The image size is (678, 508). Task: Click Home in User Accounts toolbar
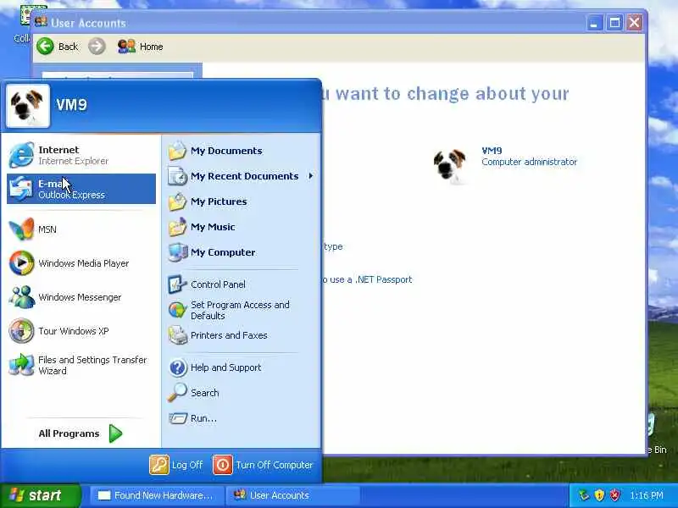coord(140,47)
